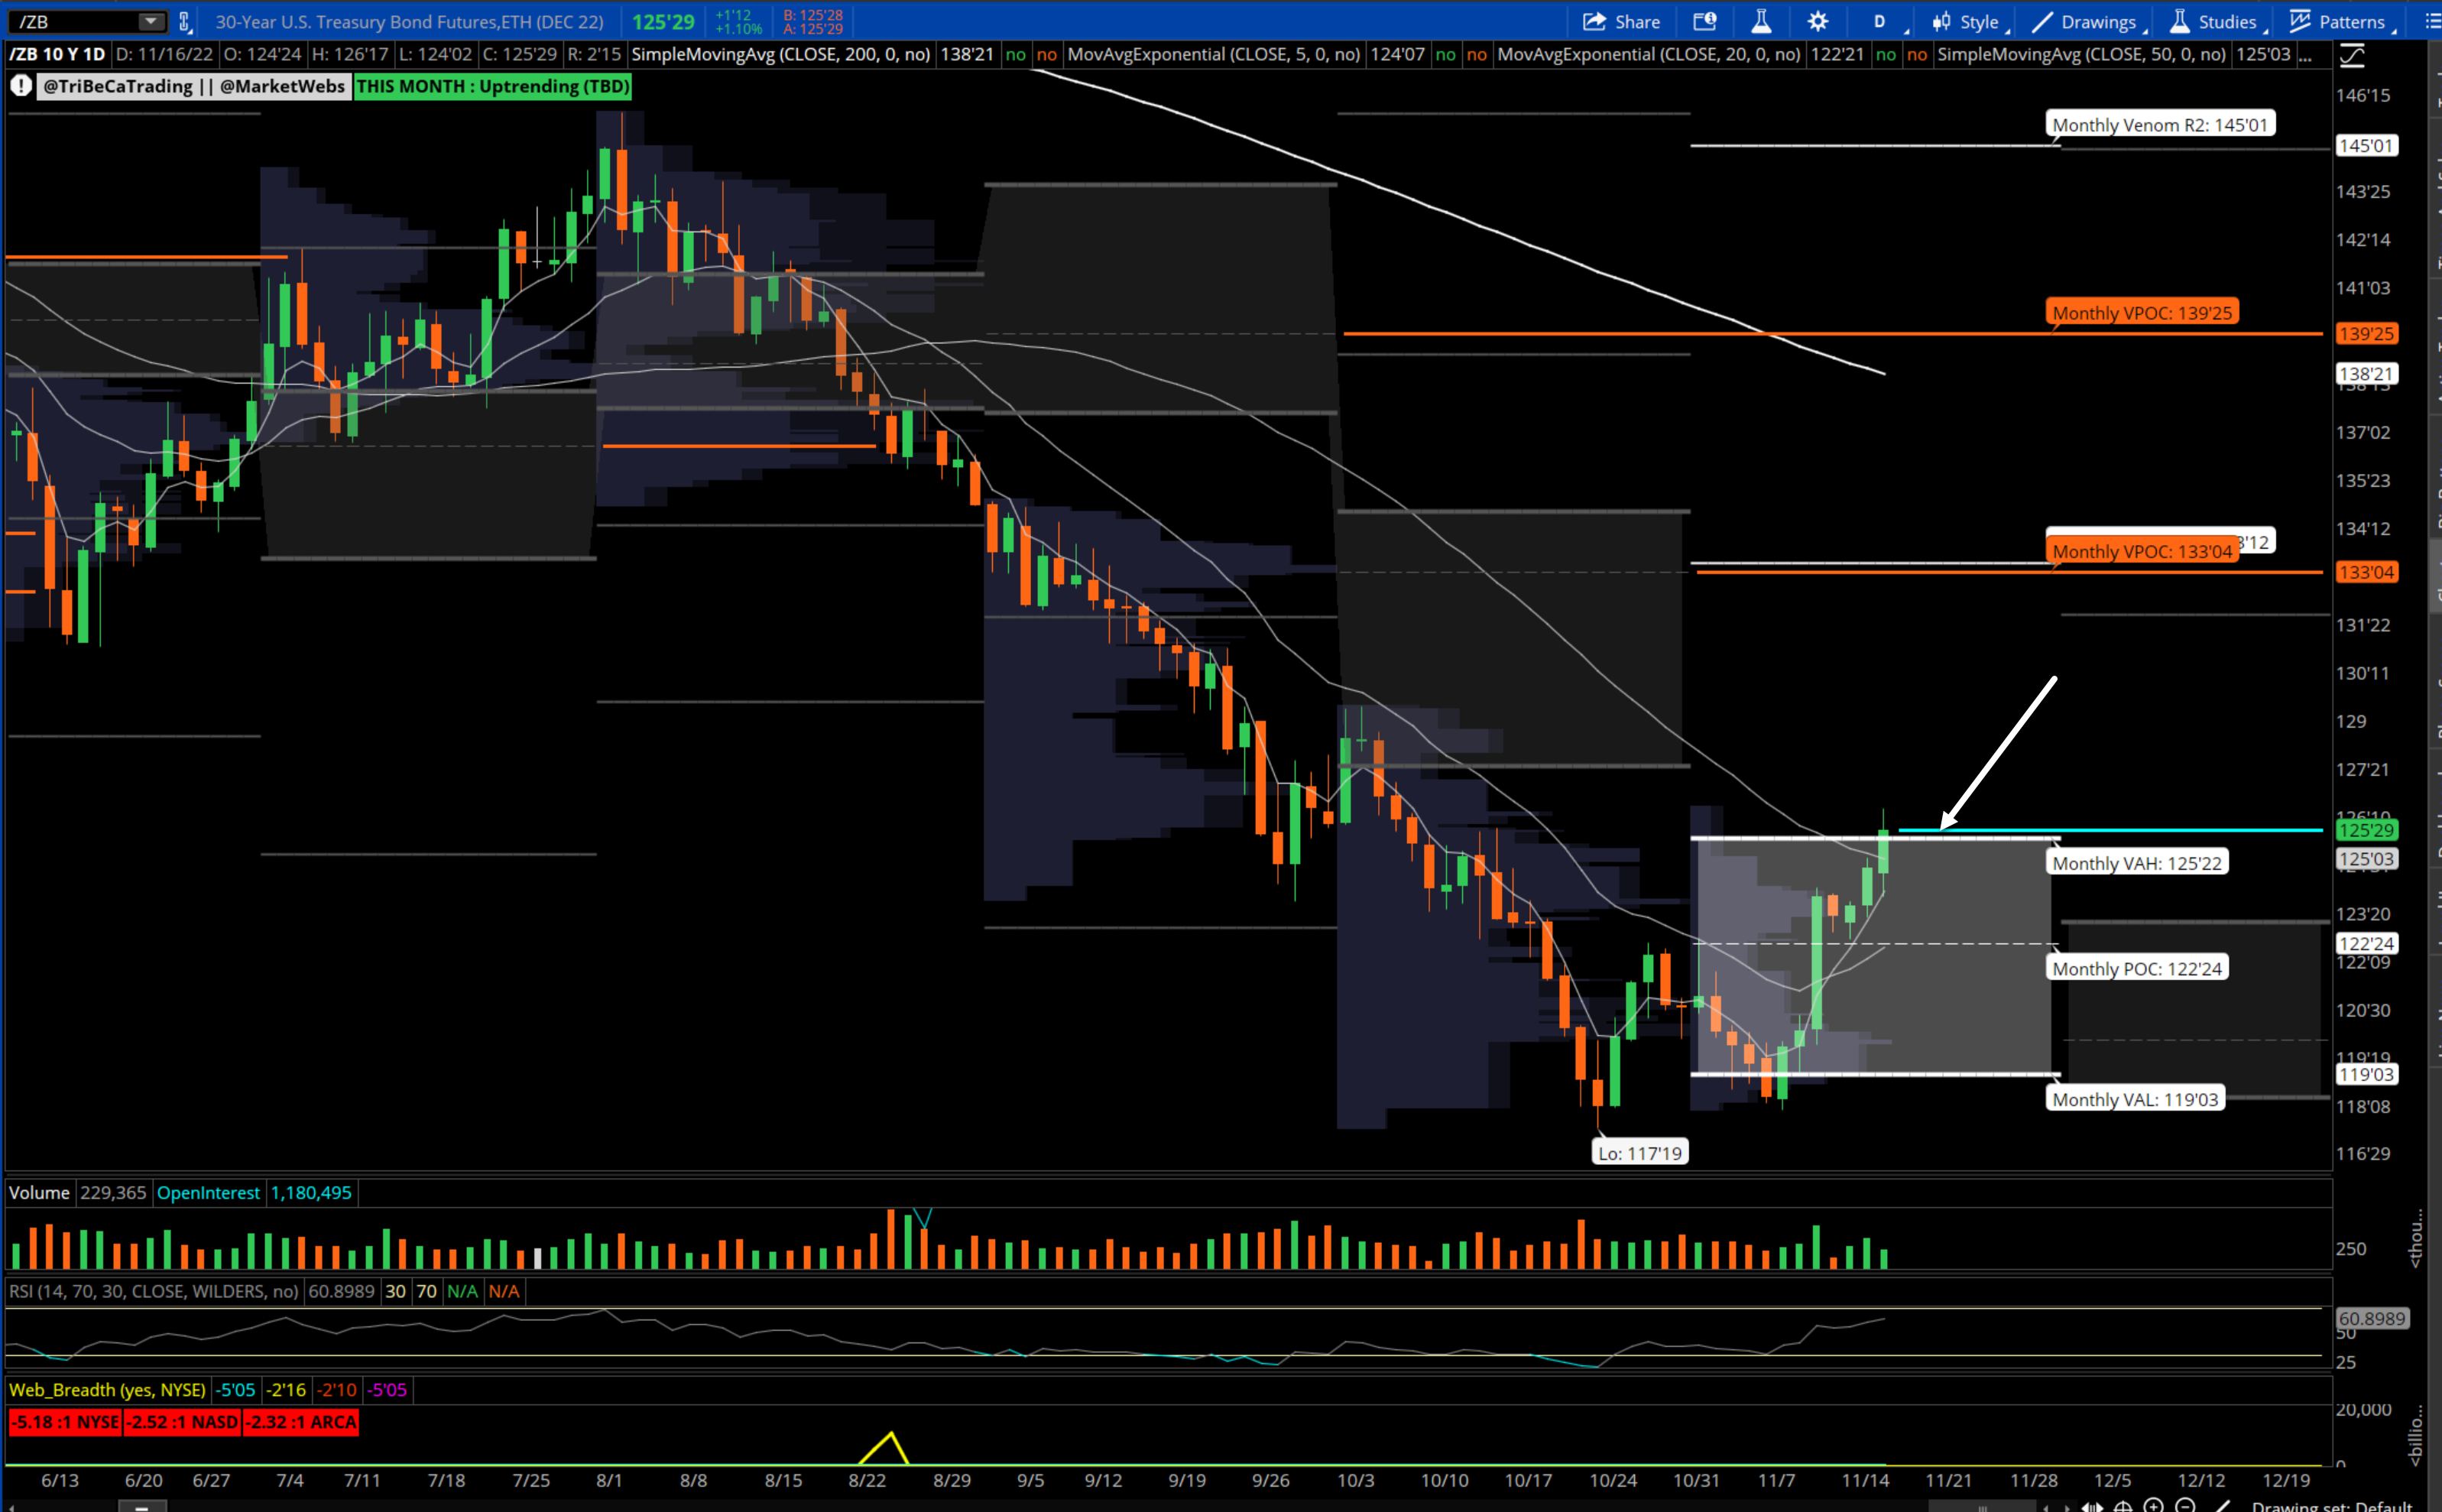2442x1512 pixels.
Task: Click the Share button
Action: pos(1621,21)
